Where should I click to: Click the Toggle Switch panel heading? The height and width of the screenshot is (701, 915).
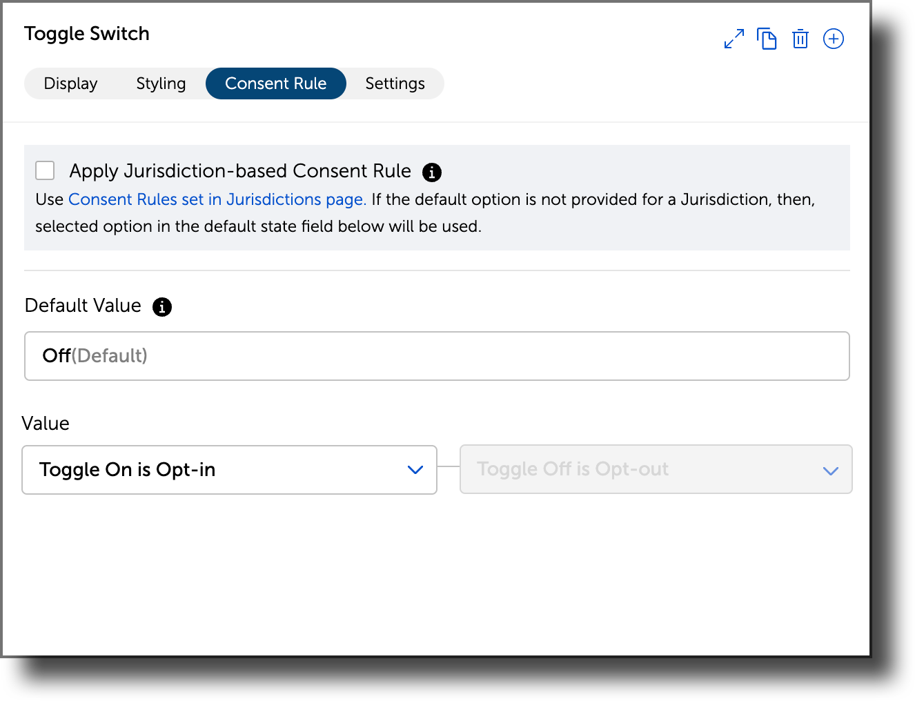tap(86, 33)
